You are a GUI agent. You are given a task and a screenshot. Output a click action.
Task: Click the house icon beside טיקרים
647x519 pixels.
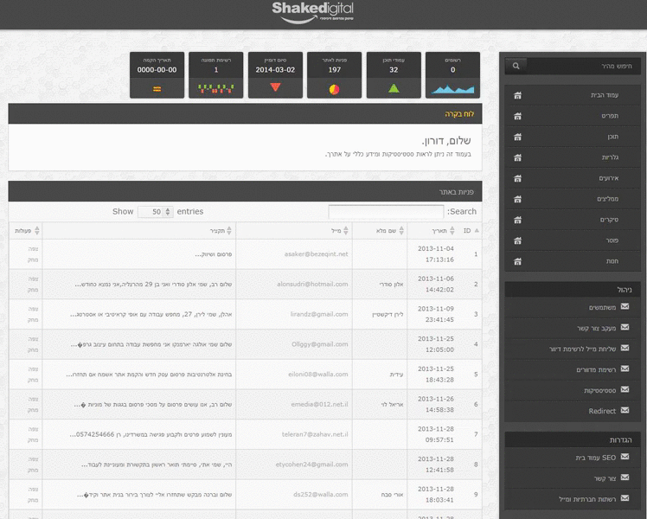(x=517, y=220)
